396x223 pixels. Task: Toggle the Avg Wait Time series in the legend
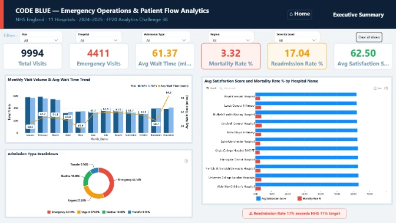click(x=173, y=86)
